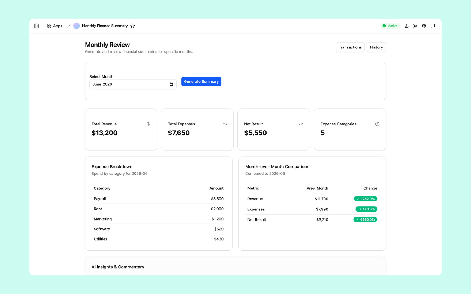Click the Metric column header
The image size is (471, 294).
253,188
